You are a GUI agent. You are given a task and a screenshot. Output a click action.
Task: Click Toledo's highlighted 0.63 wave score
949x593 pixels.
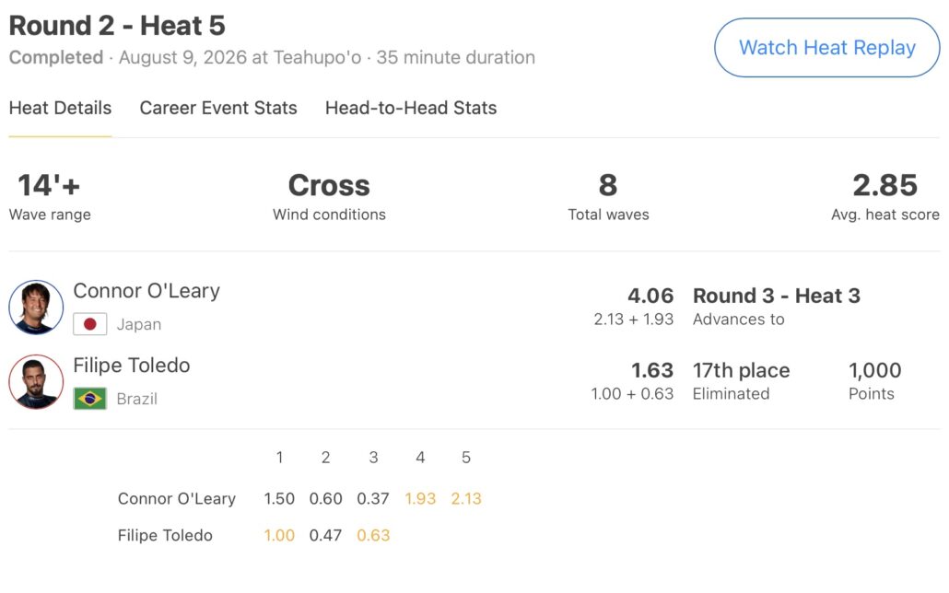click(373, 536)
